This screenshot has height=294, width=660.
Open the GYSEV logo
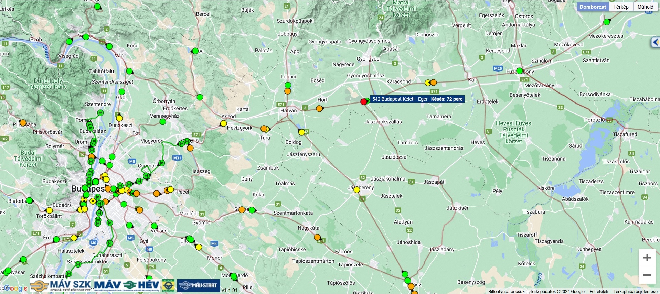pyautogui.click(x=168, y=286)
